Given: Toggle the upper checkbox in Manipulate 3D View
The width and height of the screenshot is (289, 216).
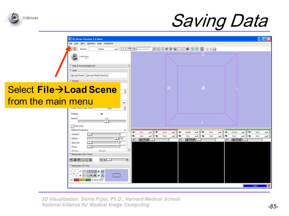Looking at the screenshot, I should tap(99, 172).
